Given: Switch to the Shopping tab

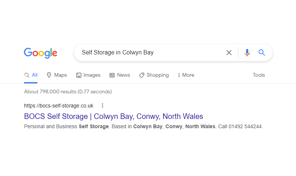Looking at the screenshot, I should tap(154, 75).
